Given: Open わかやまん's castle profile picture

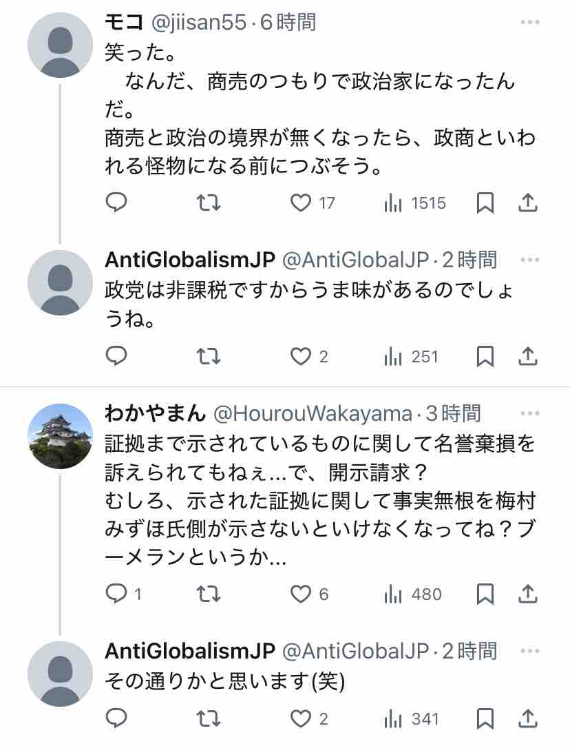Looking at the screenshot, I should pos(60,436).
